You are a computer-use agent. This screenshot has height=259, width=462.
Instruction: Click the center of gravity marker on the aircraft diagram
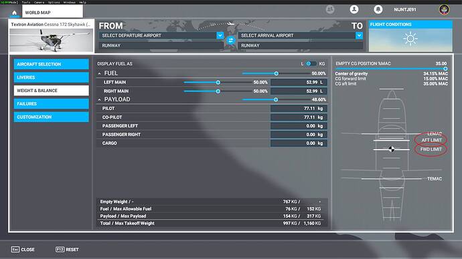[391, 149]
